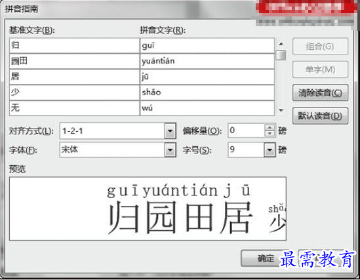The width and height of the screenshot is (360, 280).
Task: Increase 偏移量 offset with up spinner
Action: coord(270,127)
